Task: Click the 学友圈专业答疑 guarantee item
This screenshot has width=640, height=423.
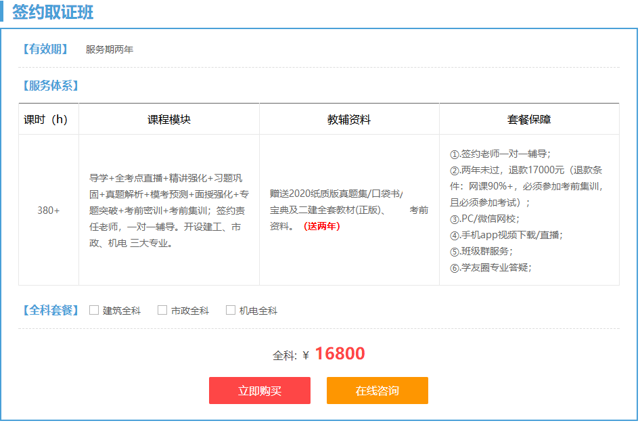Action: pyautogui.click(x=490, y=267)
